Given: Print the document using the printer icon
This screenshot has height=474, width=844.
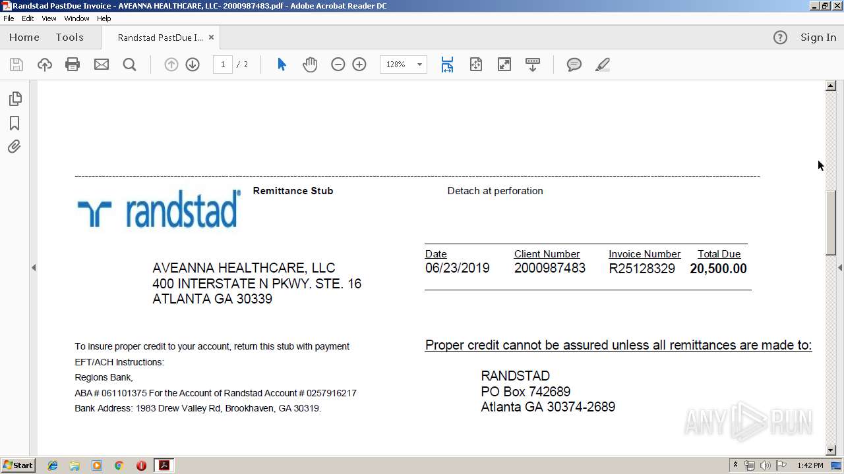Looking at the screenshot, I should (73, 65).
